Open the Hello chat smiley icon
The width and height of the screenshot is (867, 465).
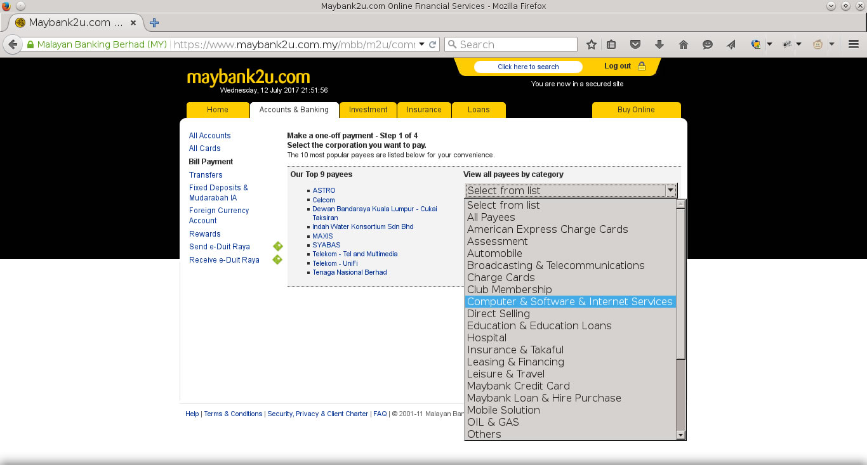708,44
